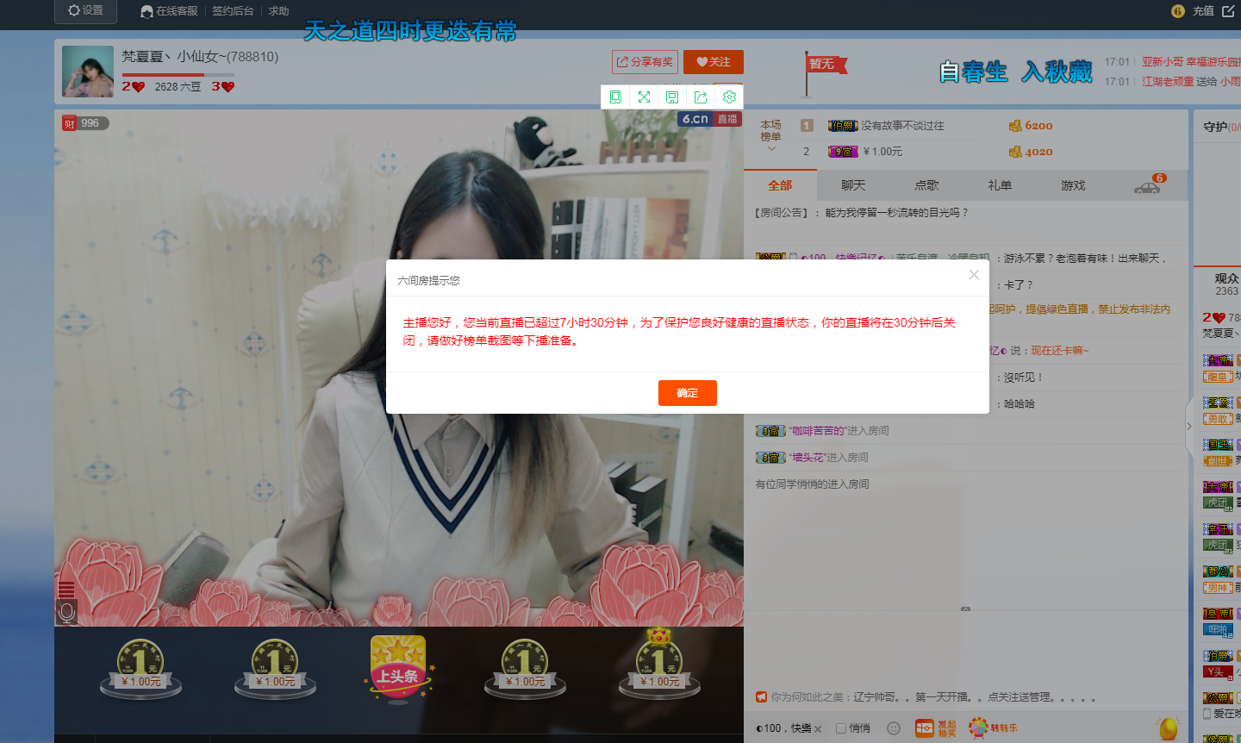This screenshot has width=1241, height=743.
Task: Close the 六间房提示您 dialog
Action: click(974, 275)
